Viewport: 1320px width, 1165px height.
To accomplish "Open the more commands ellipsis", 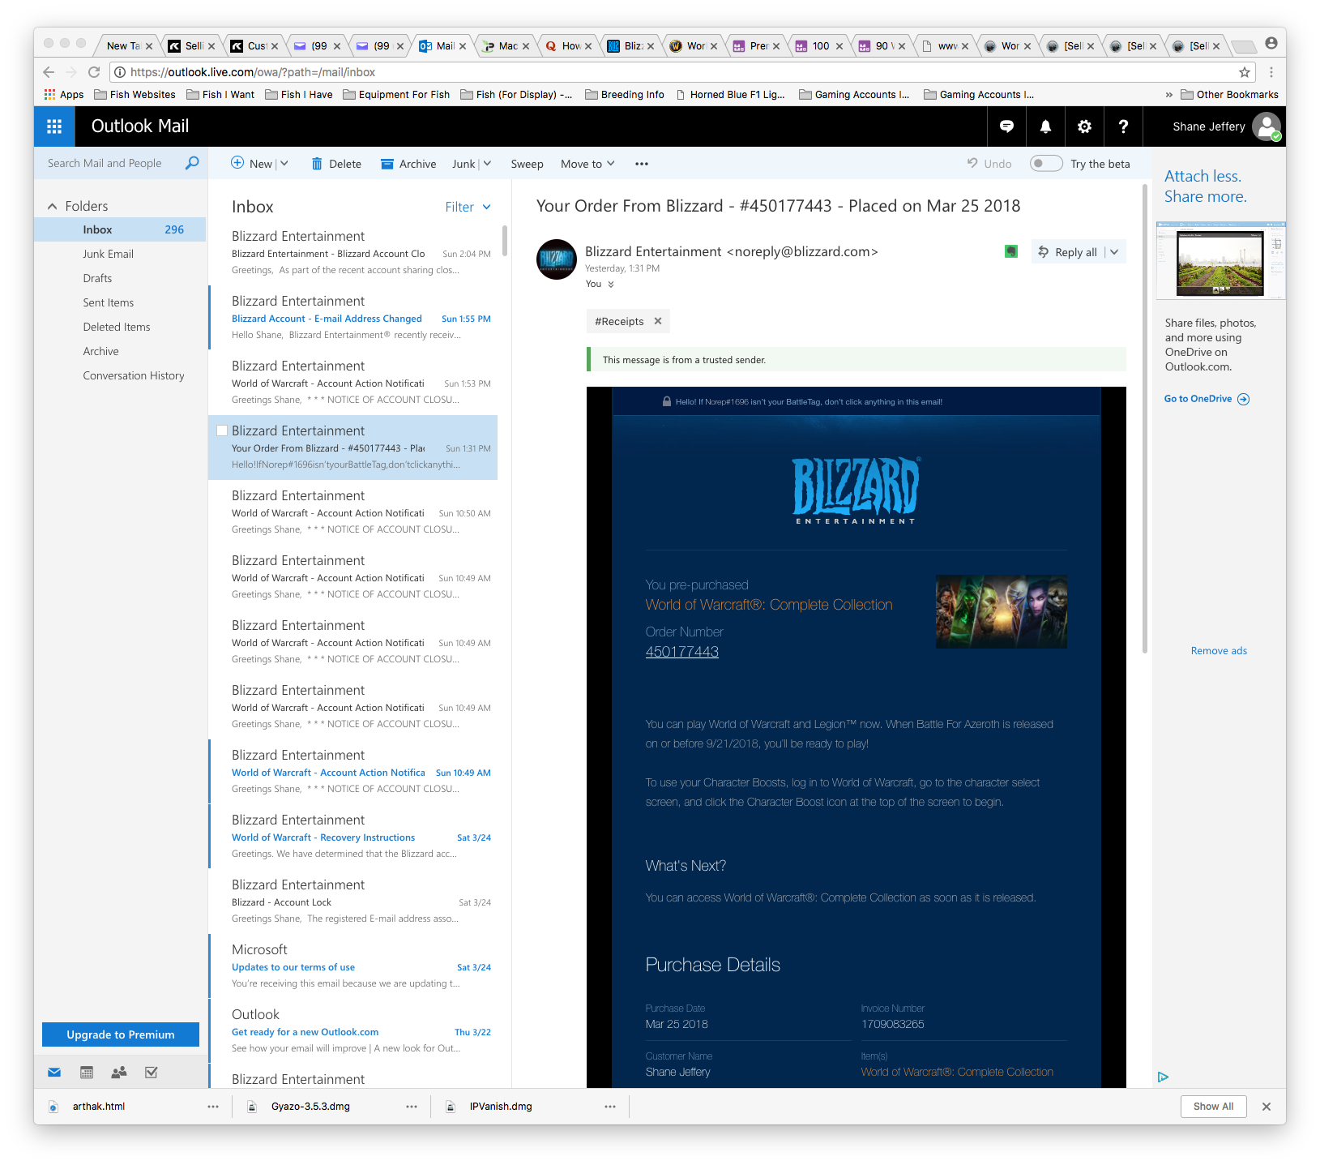I will coord(642,164).
